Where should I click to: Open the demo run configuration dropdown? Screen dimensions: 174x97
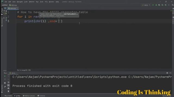146,5
